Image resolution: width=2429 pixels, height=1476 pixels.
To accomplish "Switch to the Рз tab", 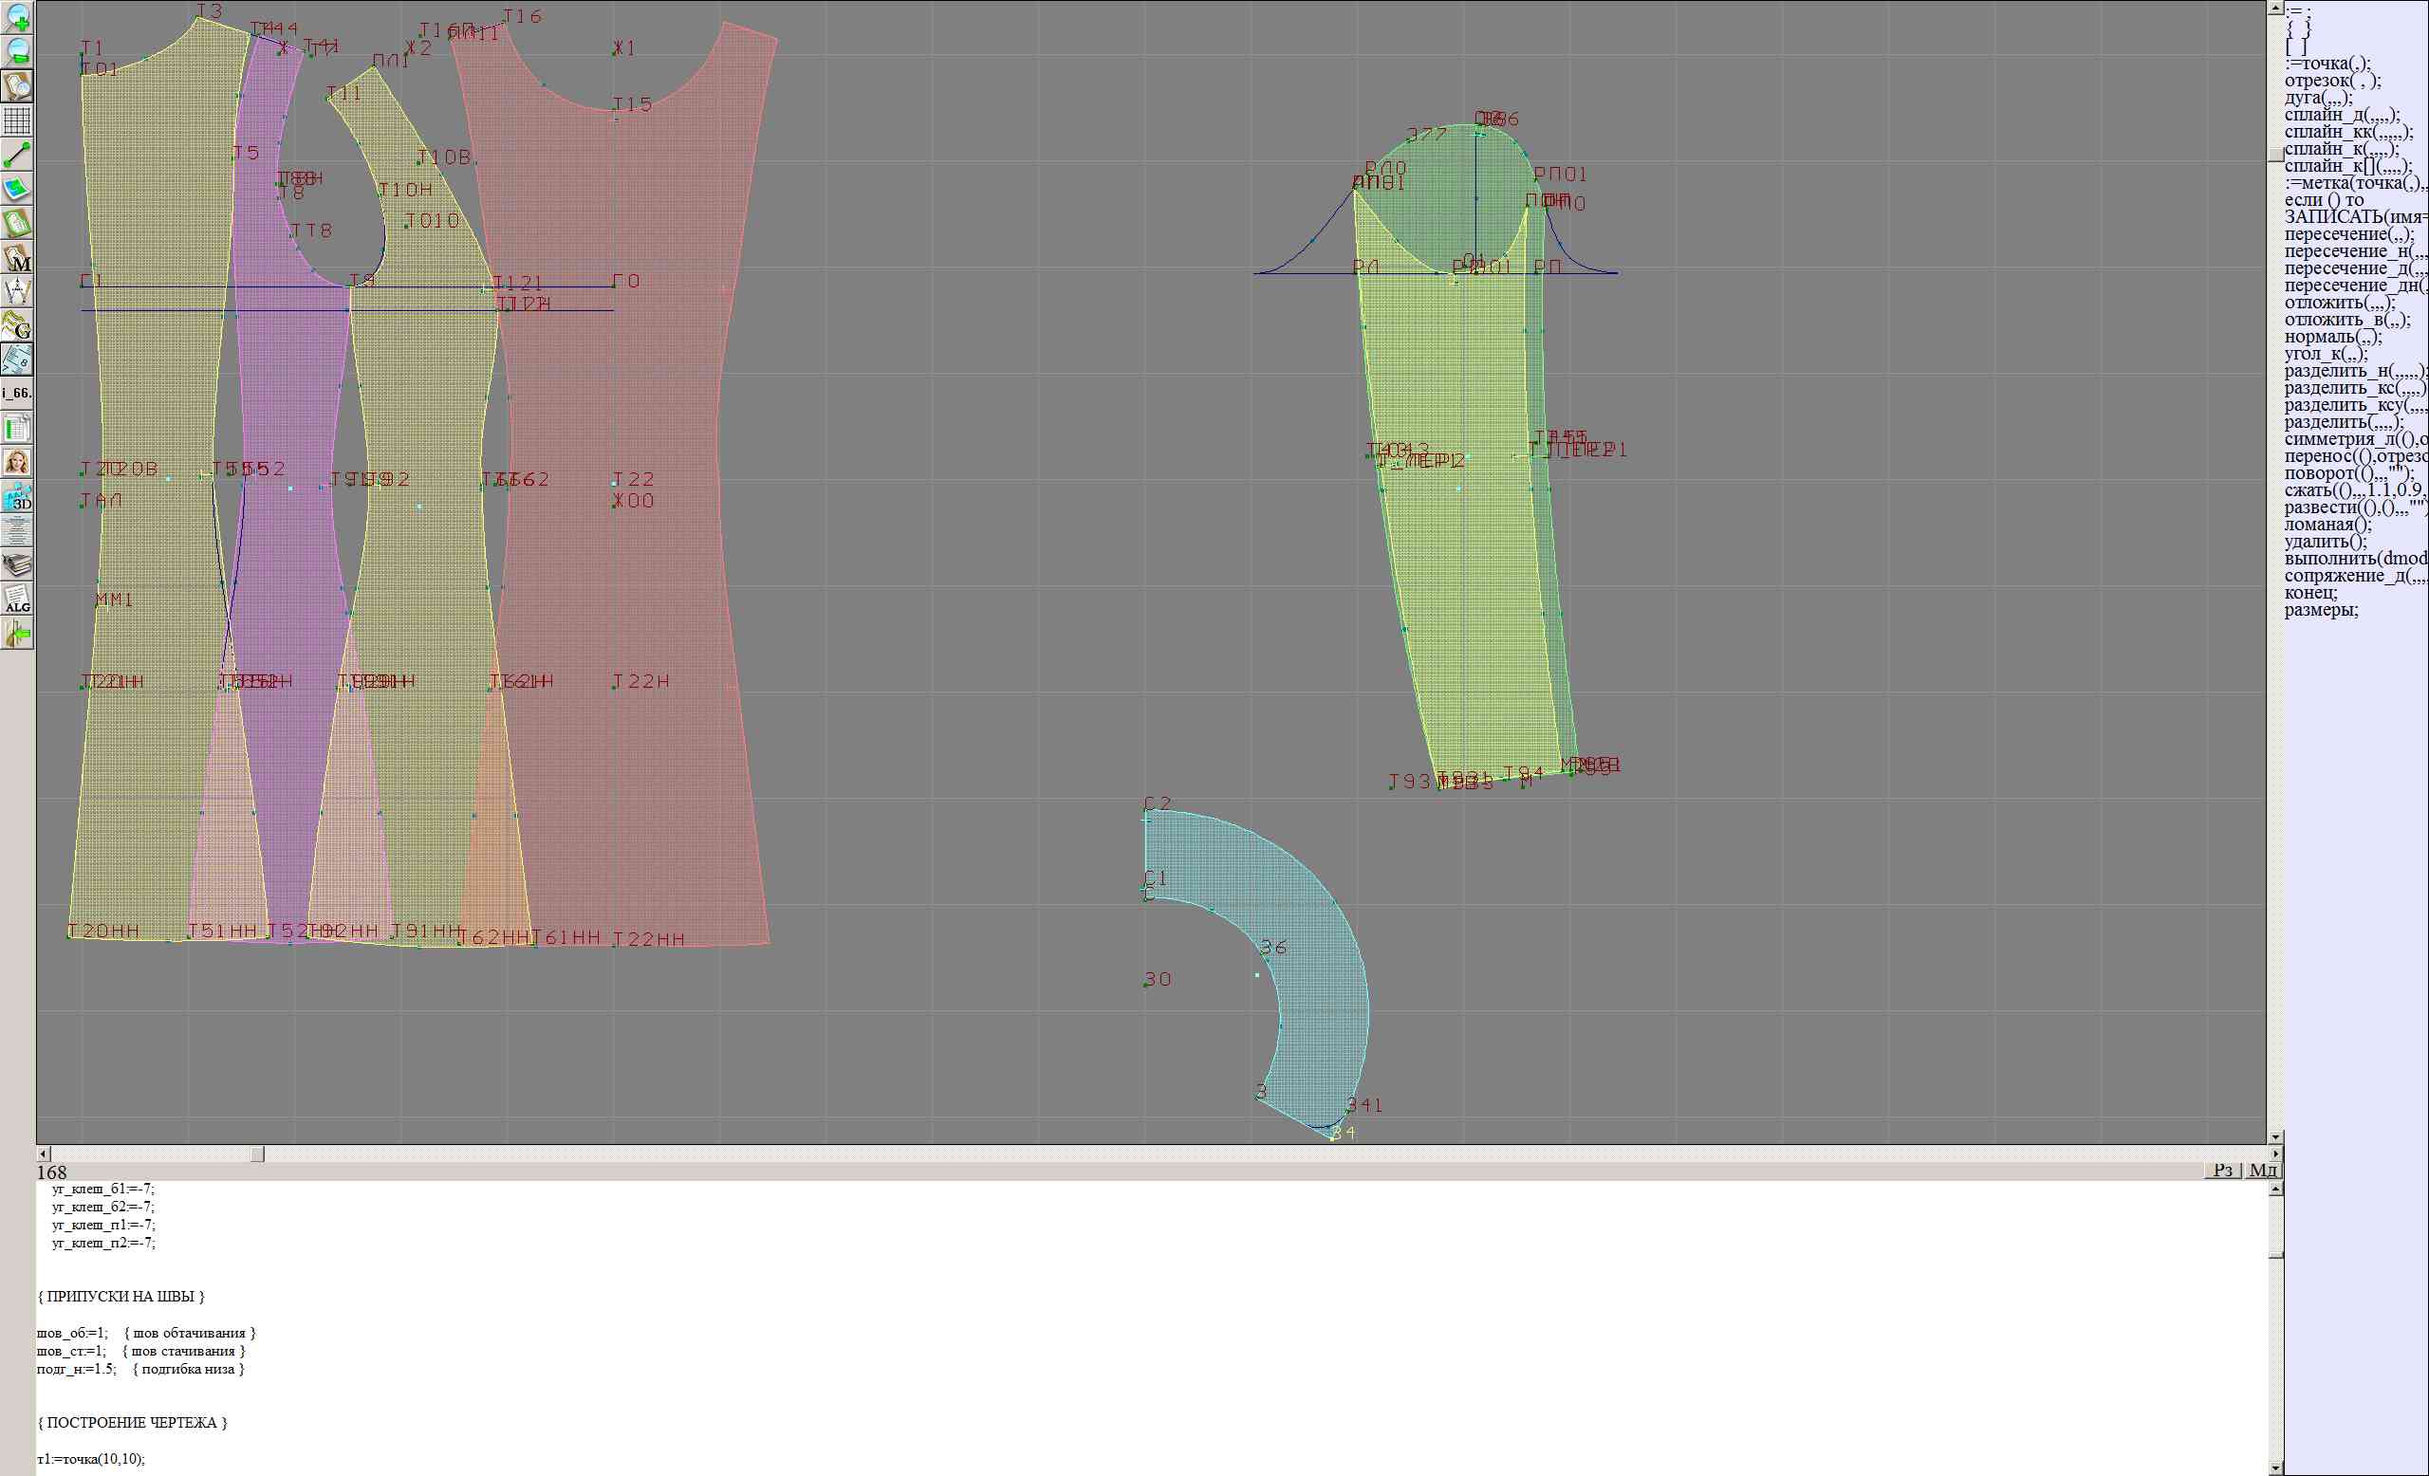I will point(2223,1170).
